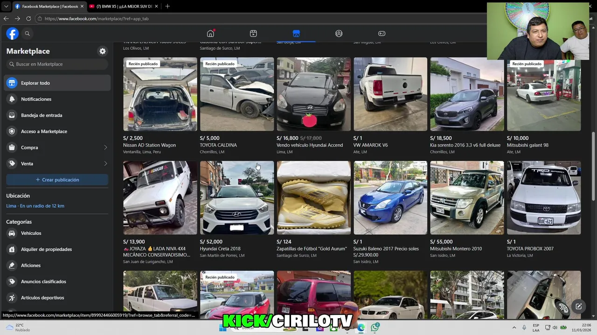Viewport: 597px width, 335px height.
Task: Expand the Venta submenu arrow
Action: click(x=105, y=164)
